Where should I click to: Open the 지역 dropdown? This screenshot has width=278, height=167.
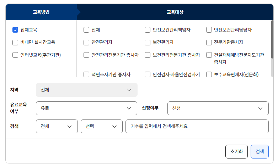pyautogui.click(x=86, y=90)
